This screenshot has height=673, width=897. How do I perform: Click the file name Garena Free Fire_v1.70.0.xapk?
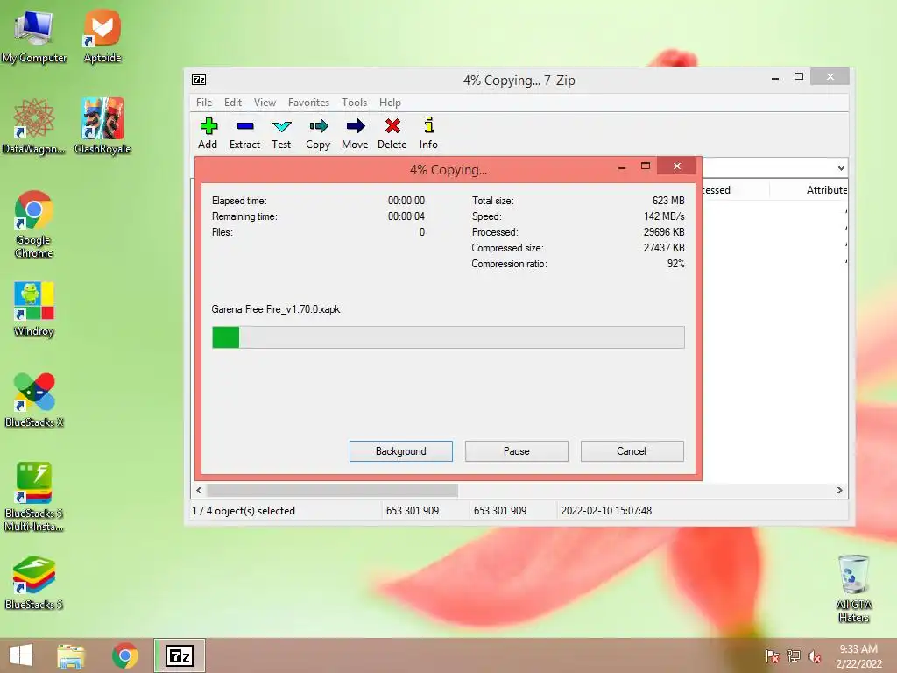tap(276, 309)
